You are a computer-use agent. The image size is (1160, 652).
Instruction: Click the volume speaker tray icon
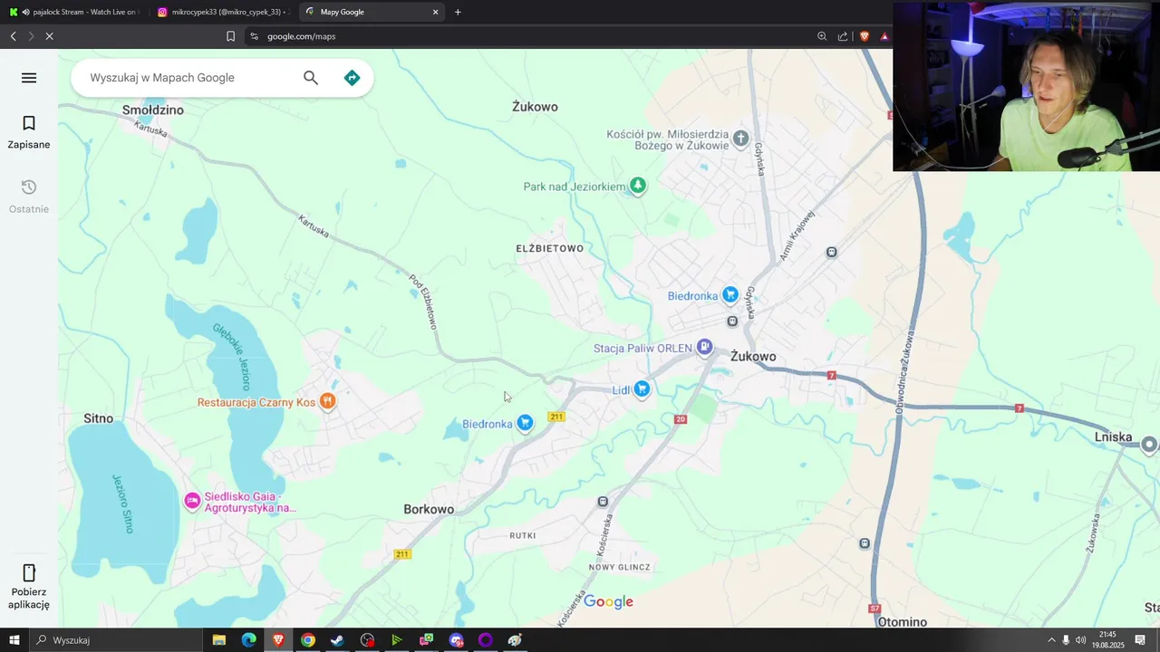pyautogui.click(x=1080, y=640)
